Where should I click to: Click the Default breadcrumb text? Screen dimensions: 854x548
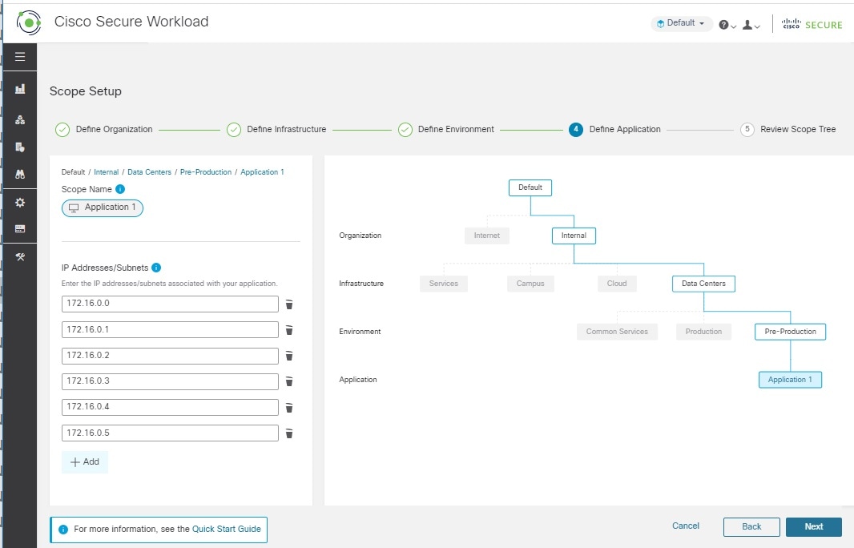(x=73, y=172)
